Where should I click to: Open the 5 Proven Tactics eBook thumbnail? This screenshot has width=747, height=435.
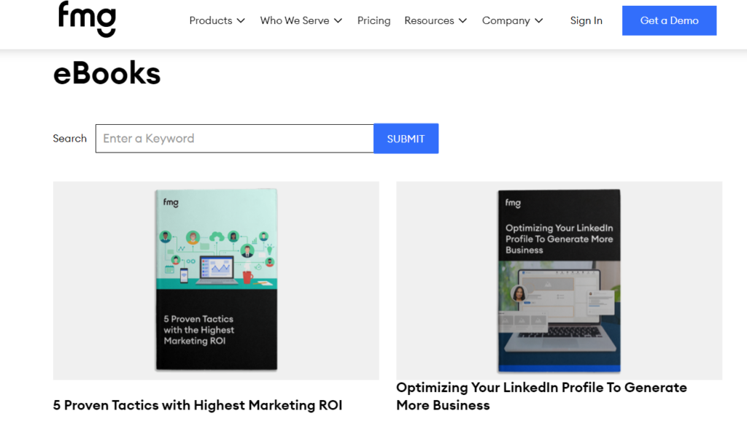[x=215, y=280]
